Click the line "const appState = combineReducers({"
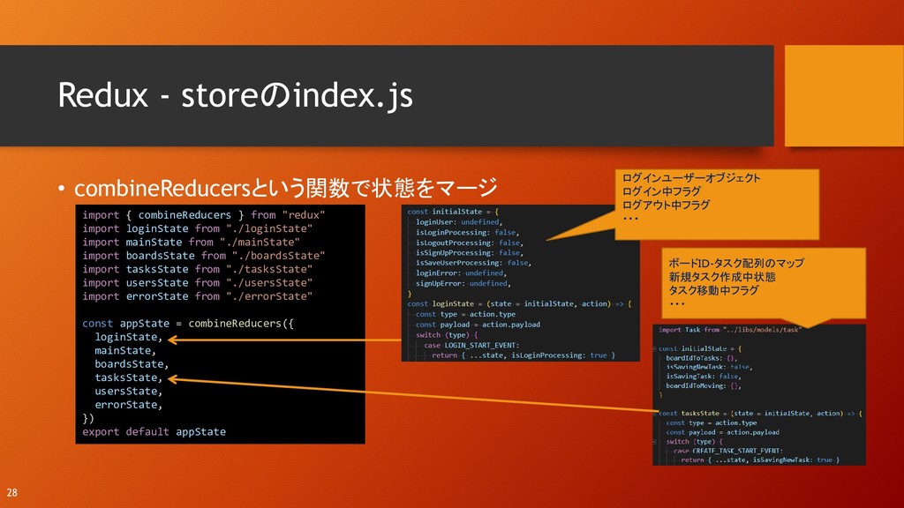The height and width of the screenshot is (508, 904). tap(188, 323)
